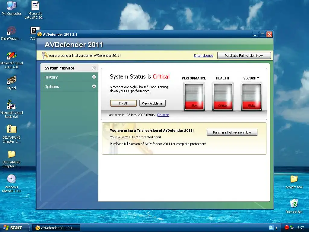This screenshot has width=309, height=232.
Task: Launch Microsoft Visual C++ 6.0 shortcut
Action: (11, 60)
